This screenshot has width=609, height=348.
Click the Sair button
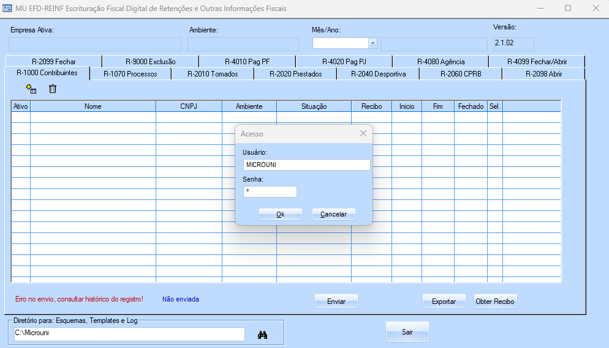pos(407,332)
